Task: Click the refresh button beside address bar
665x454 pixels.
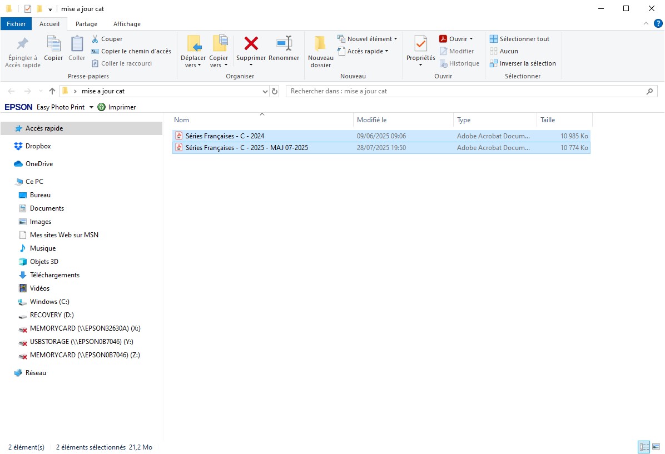Action: click(x=275, y=91)
